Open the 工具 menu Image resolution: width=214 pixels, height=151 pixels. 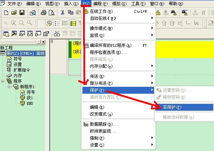tap(138, 3)
